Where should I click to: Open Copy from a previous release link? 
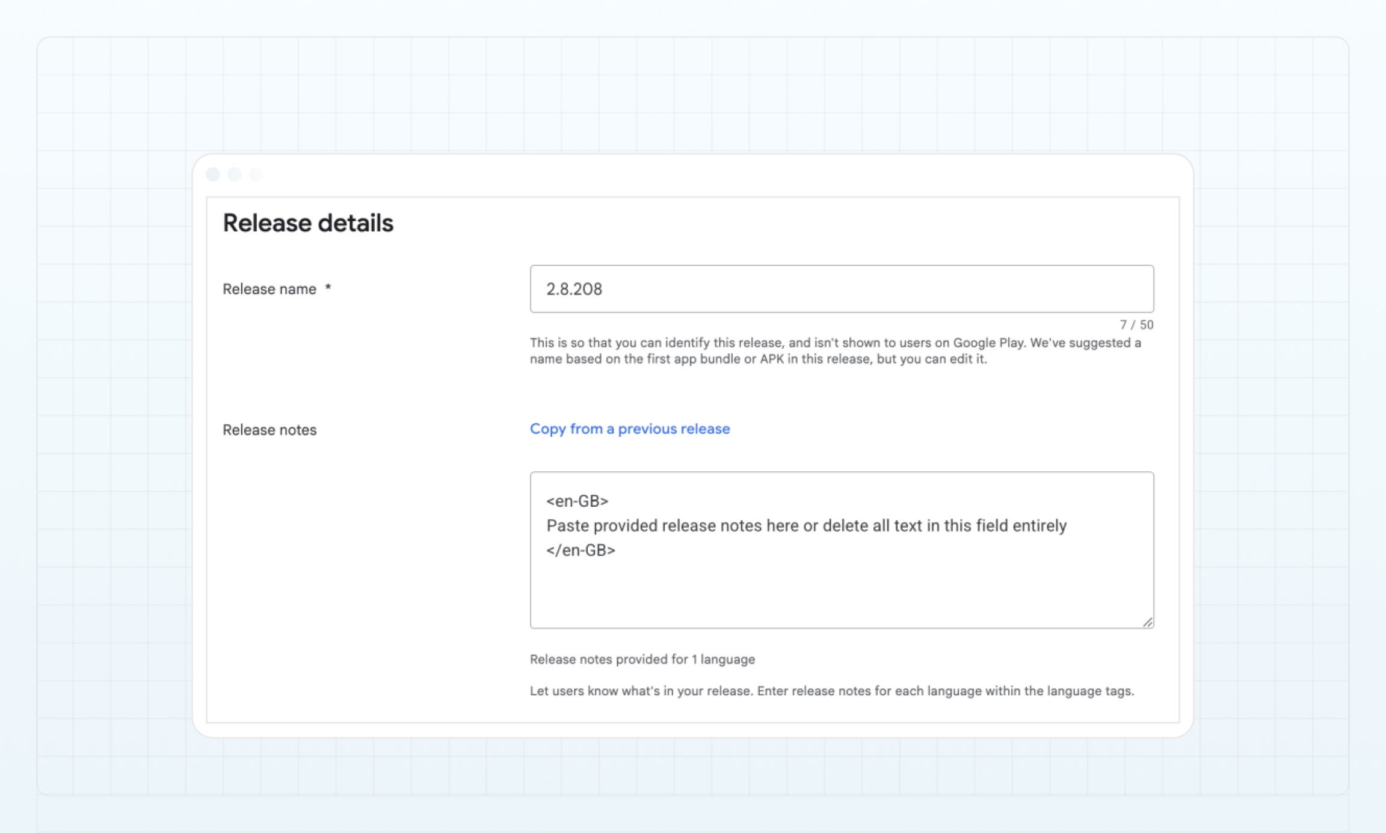pyautogui.click(x=629, y=429)
